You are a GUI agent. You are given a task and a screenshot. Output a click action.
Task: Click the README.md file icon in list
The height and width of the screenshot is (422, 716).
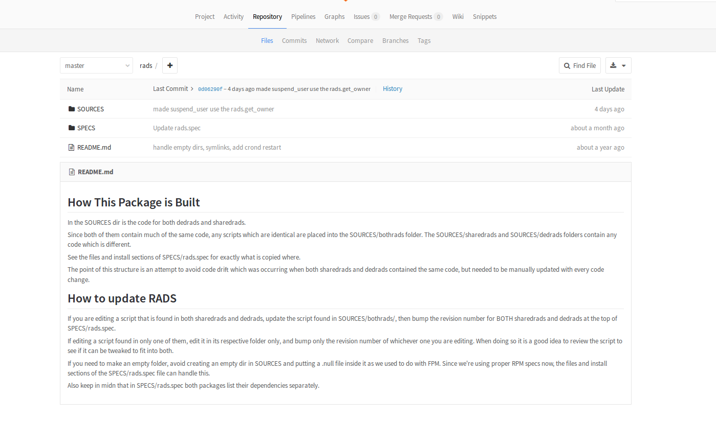(72, 147)
